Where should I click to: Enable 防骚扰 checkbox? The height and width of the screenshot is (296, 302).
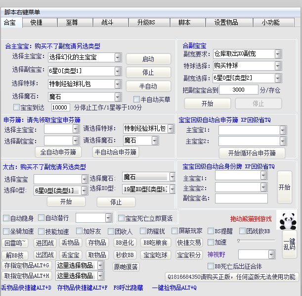[x=143, y=231]
